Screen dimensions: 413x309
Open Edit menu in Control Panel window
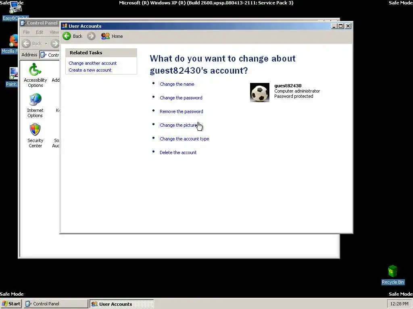[39, 32]
